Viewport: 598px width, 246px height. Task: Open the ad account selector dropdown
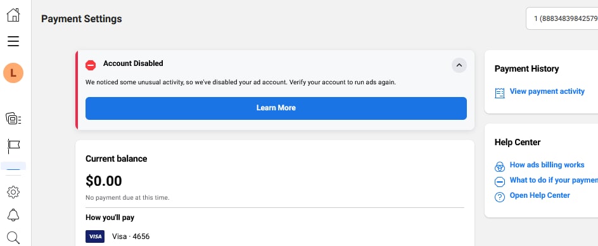point(562,18)
